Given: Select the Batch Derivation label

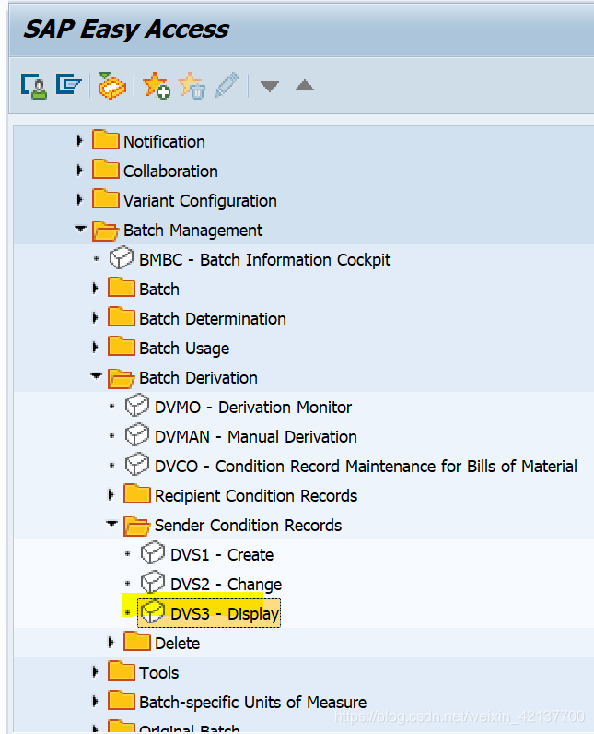Looking at the screenshot, I should point(198,378).
